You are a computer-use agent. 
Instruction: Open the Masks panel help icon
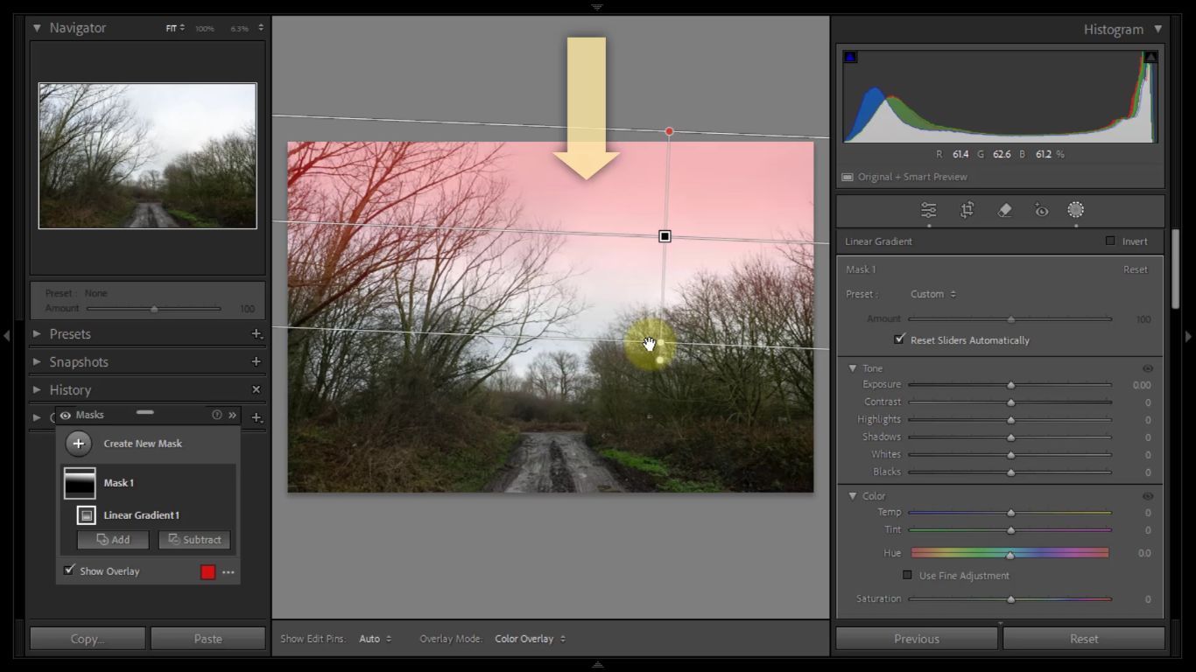tap(217, 415)
